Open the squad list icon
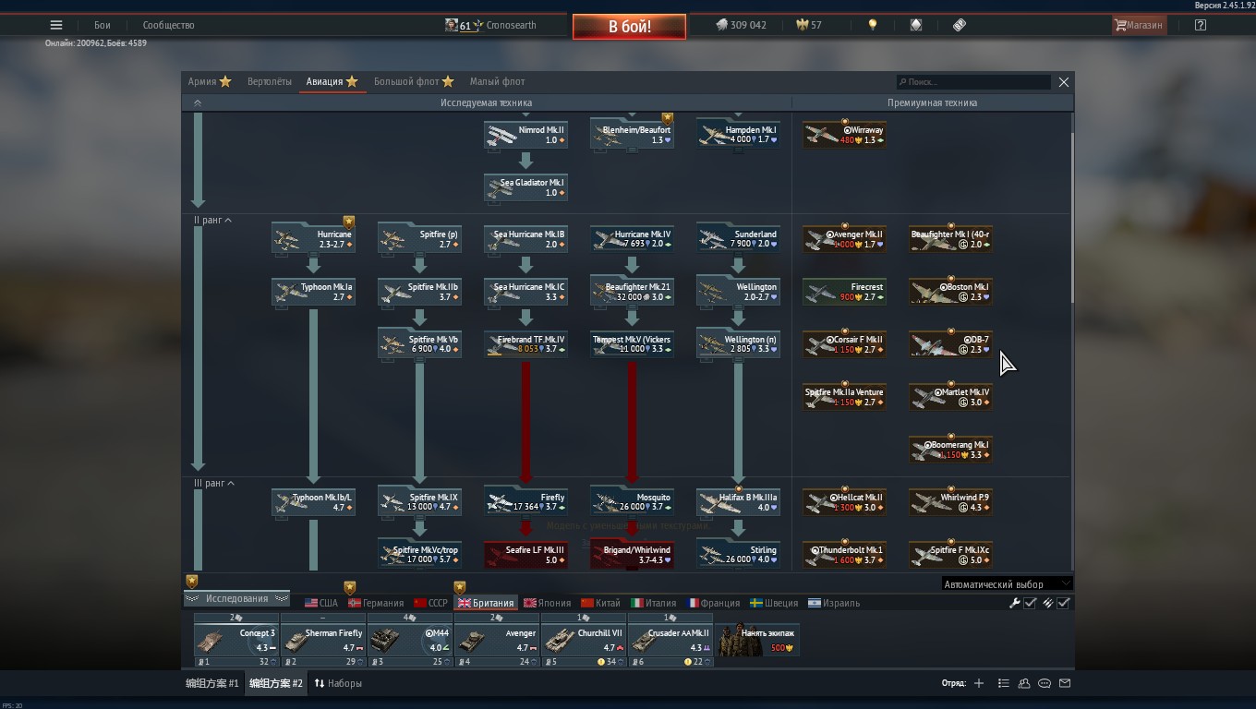This screenshot has width=1256, height=709. pos(1003,683)
